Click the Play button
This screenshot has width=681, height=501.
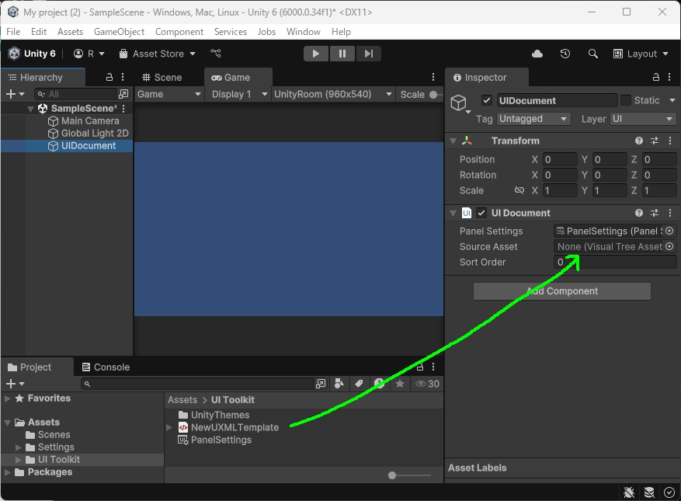(316, 54)
